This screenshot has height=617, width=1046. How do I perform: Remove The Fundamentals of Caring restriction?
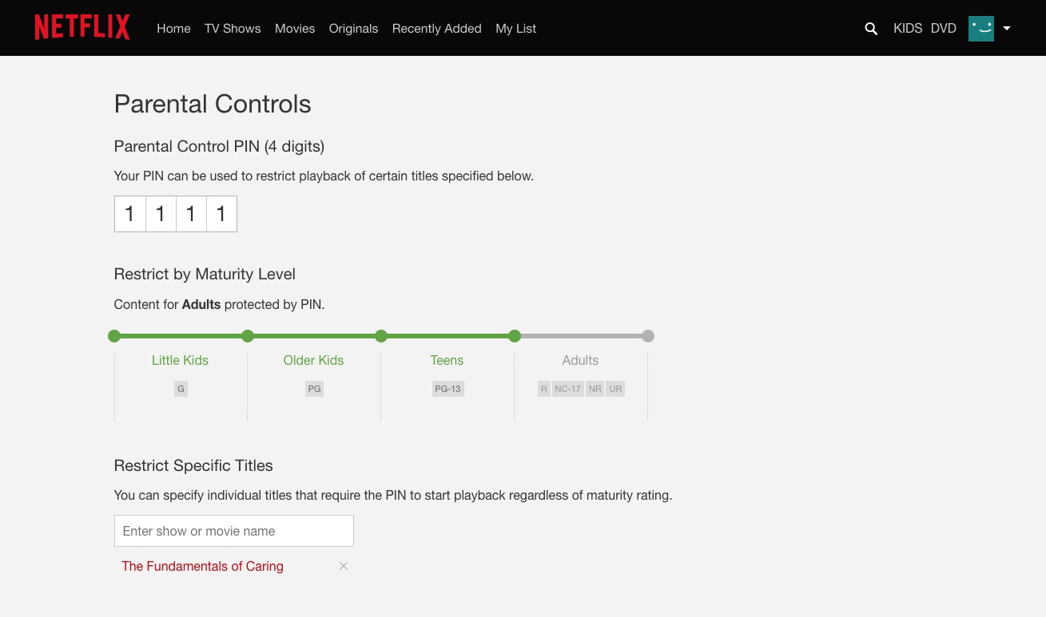coord(344,566)
